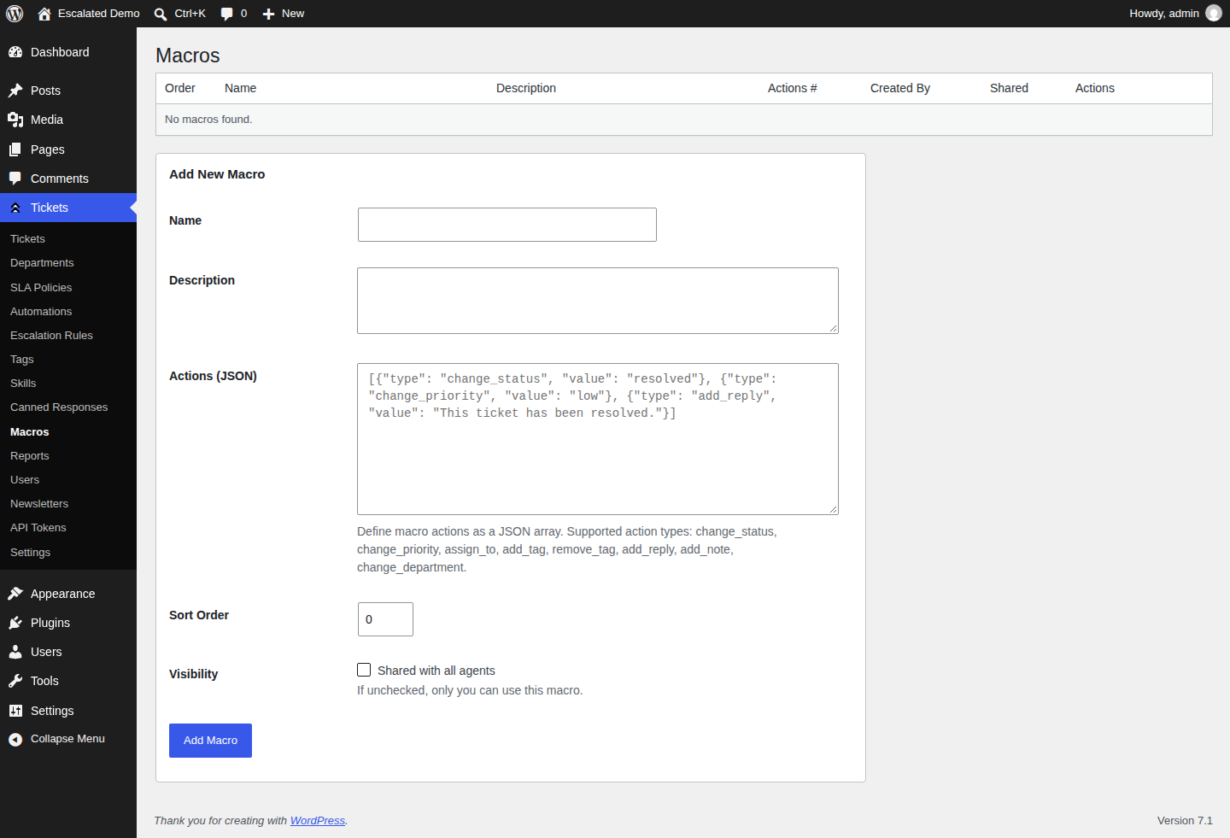Open search magnifier icon in admin bar
This screenshot has width=1230, height=838.
coord(161,14)
